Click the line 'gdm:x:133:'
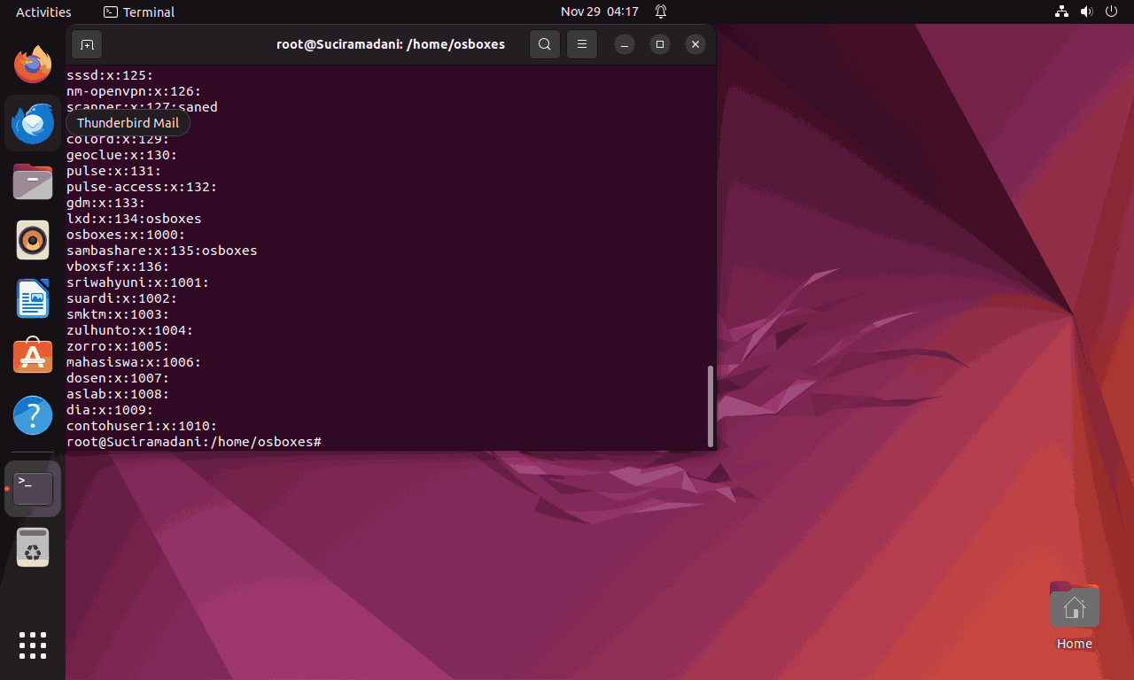Viewport: 1134px width, 680px height. [x=106, y=203]
